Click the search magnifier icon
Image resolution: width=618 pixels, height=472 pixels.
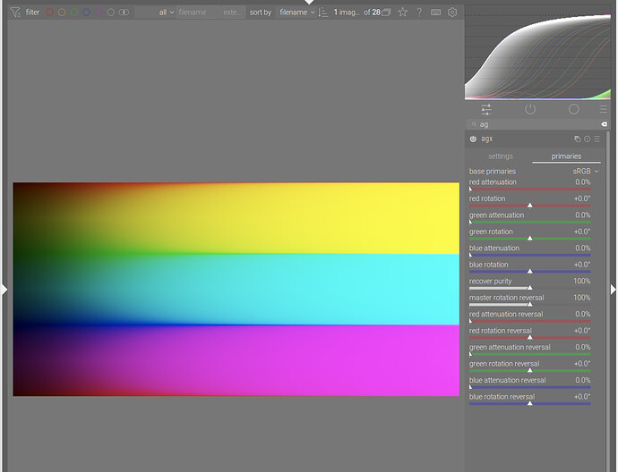474,124
